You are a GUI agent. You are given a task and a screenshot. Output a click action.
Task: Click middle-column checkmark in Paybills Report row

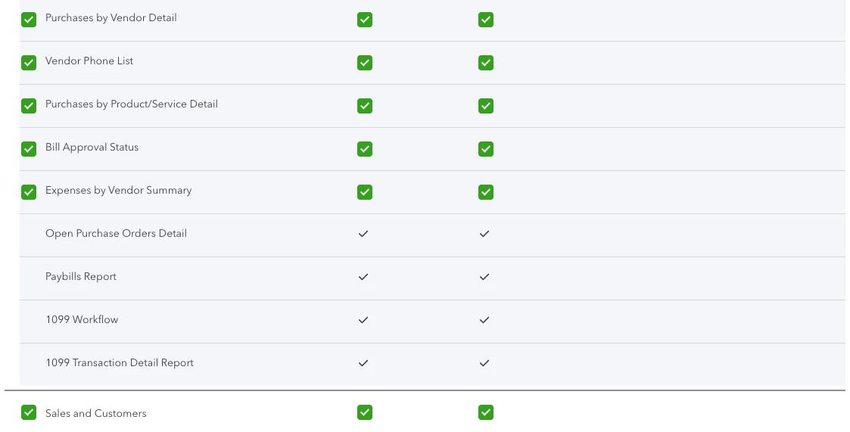363,277
